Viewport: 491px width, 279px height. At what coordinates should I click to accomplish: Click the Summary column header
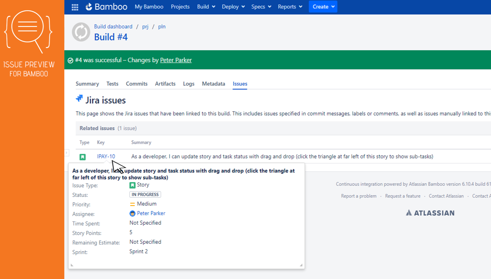141,142
